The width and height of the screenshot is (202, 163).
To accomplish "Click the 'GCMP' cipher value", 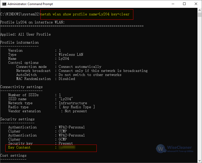I will (x=63, y=139).
